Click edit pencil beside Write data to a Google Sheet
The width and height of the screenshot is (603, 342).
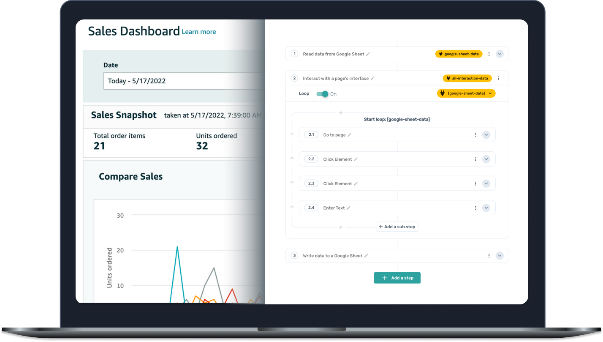366,256
